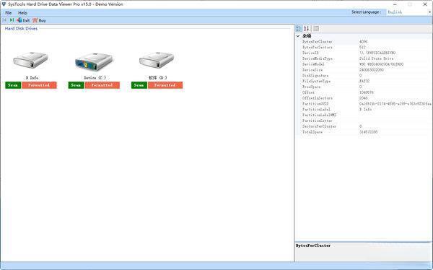Select the B Info drive icon
Screen dimensions: 433x270
coord(31,60)
